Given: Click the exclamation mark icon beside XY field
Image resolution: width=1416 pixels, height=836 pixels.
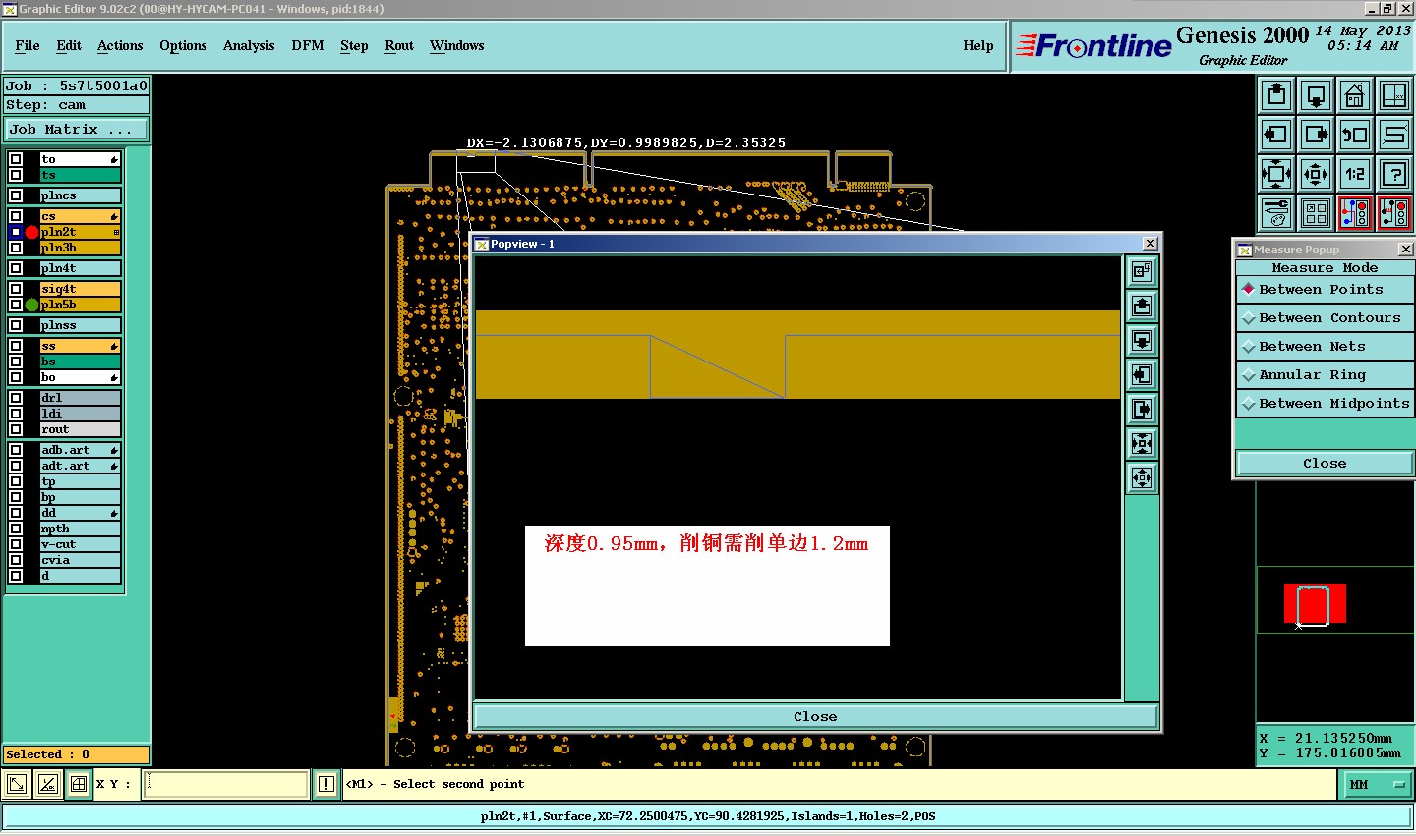Looking at the screenshot, I should click(x=326, y=784).
